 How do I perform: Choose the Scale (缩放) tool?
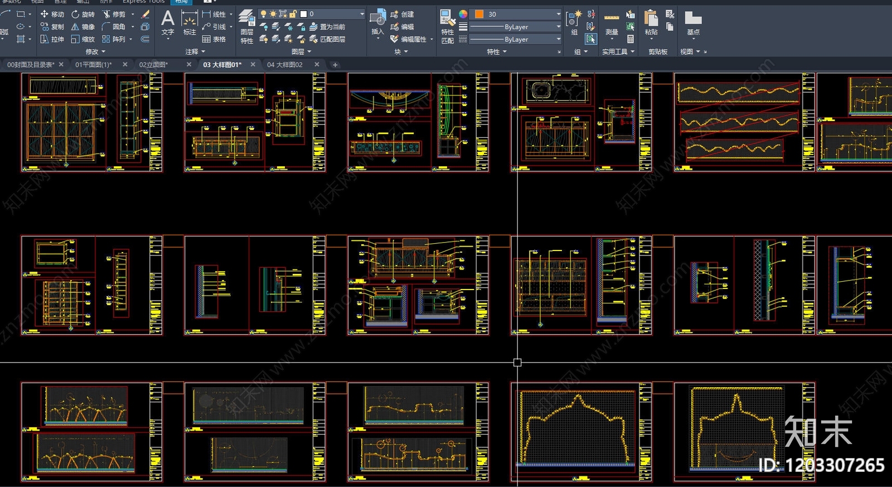83,40
